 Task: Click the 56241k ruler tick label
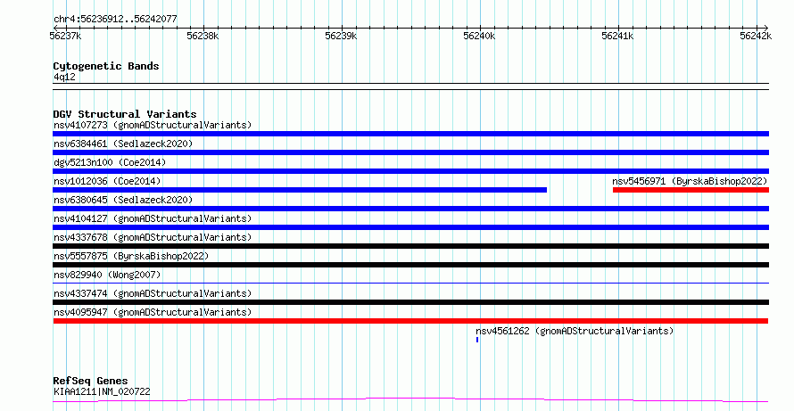coord(617,36)
